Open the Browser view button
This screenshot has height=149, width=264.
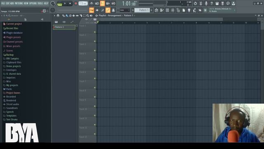178,10
